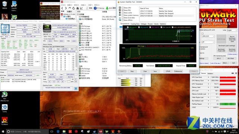Click the Validation tab in GPU-Z
Image resolution: width=239 pixels, height=134 pixels.
click(210, 73)
